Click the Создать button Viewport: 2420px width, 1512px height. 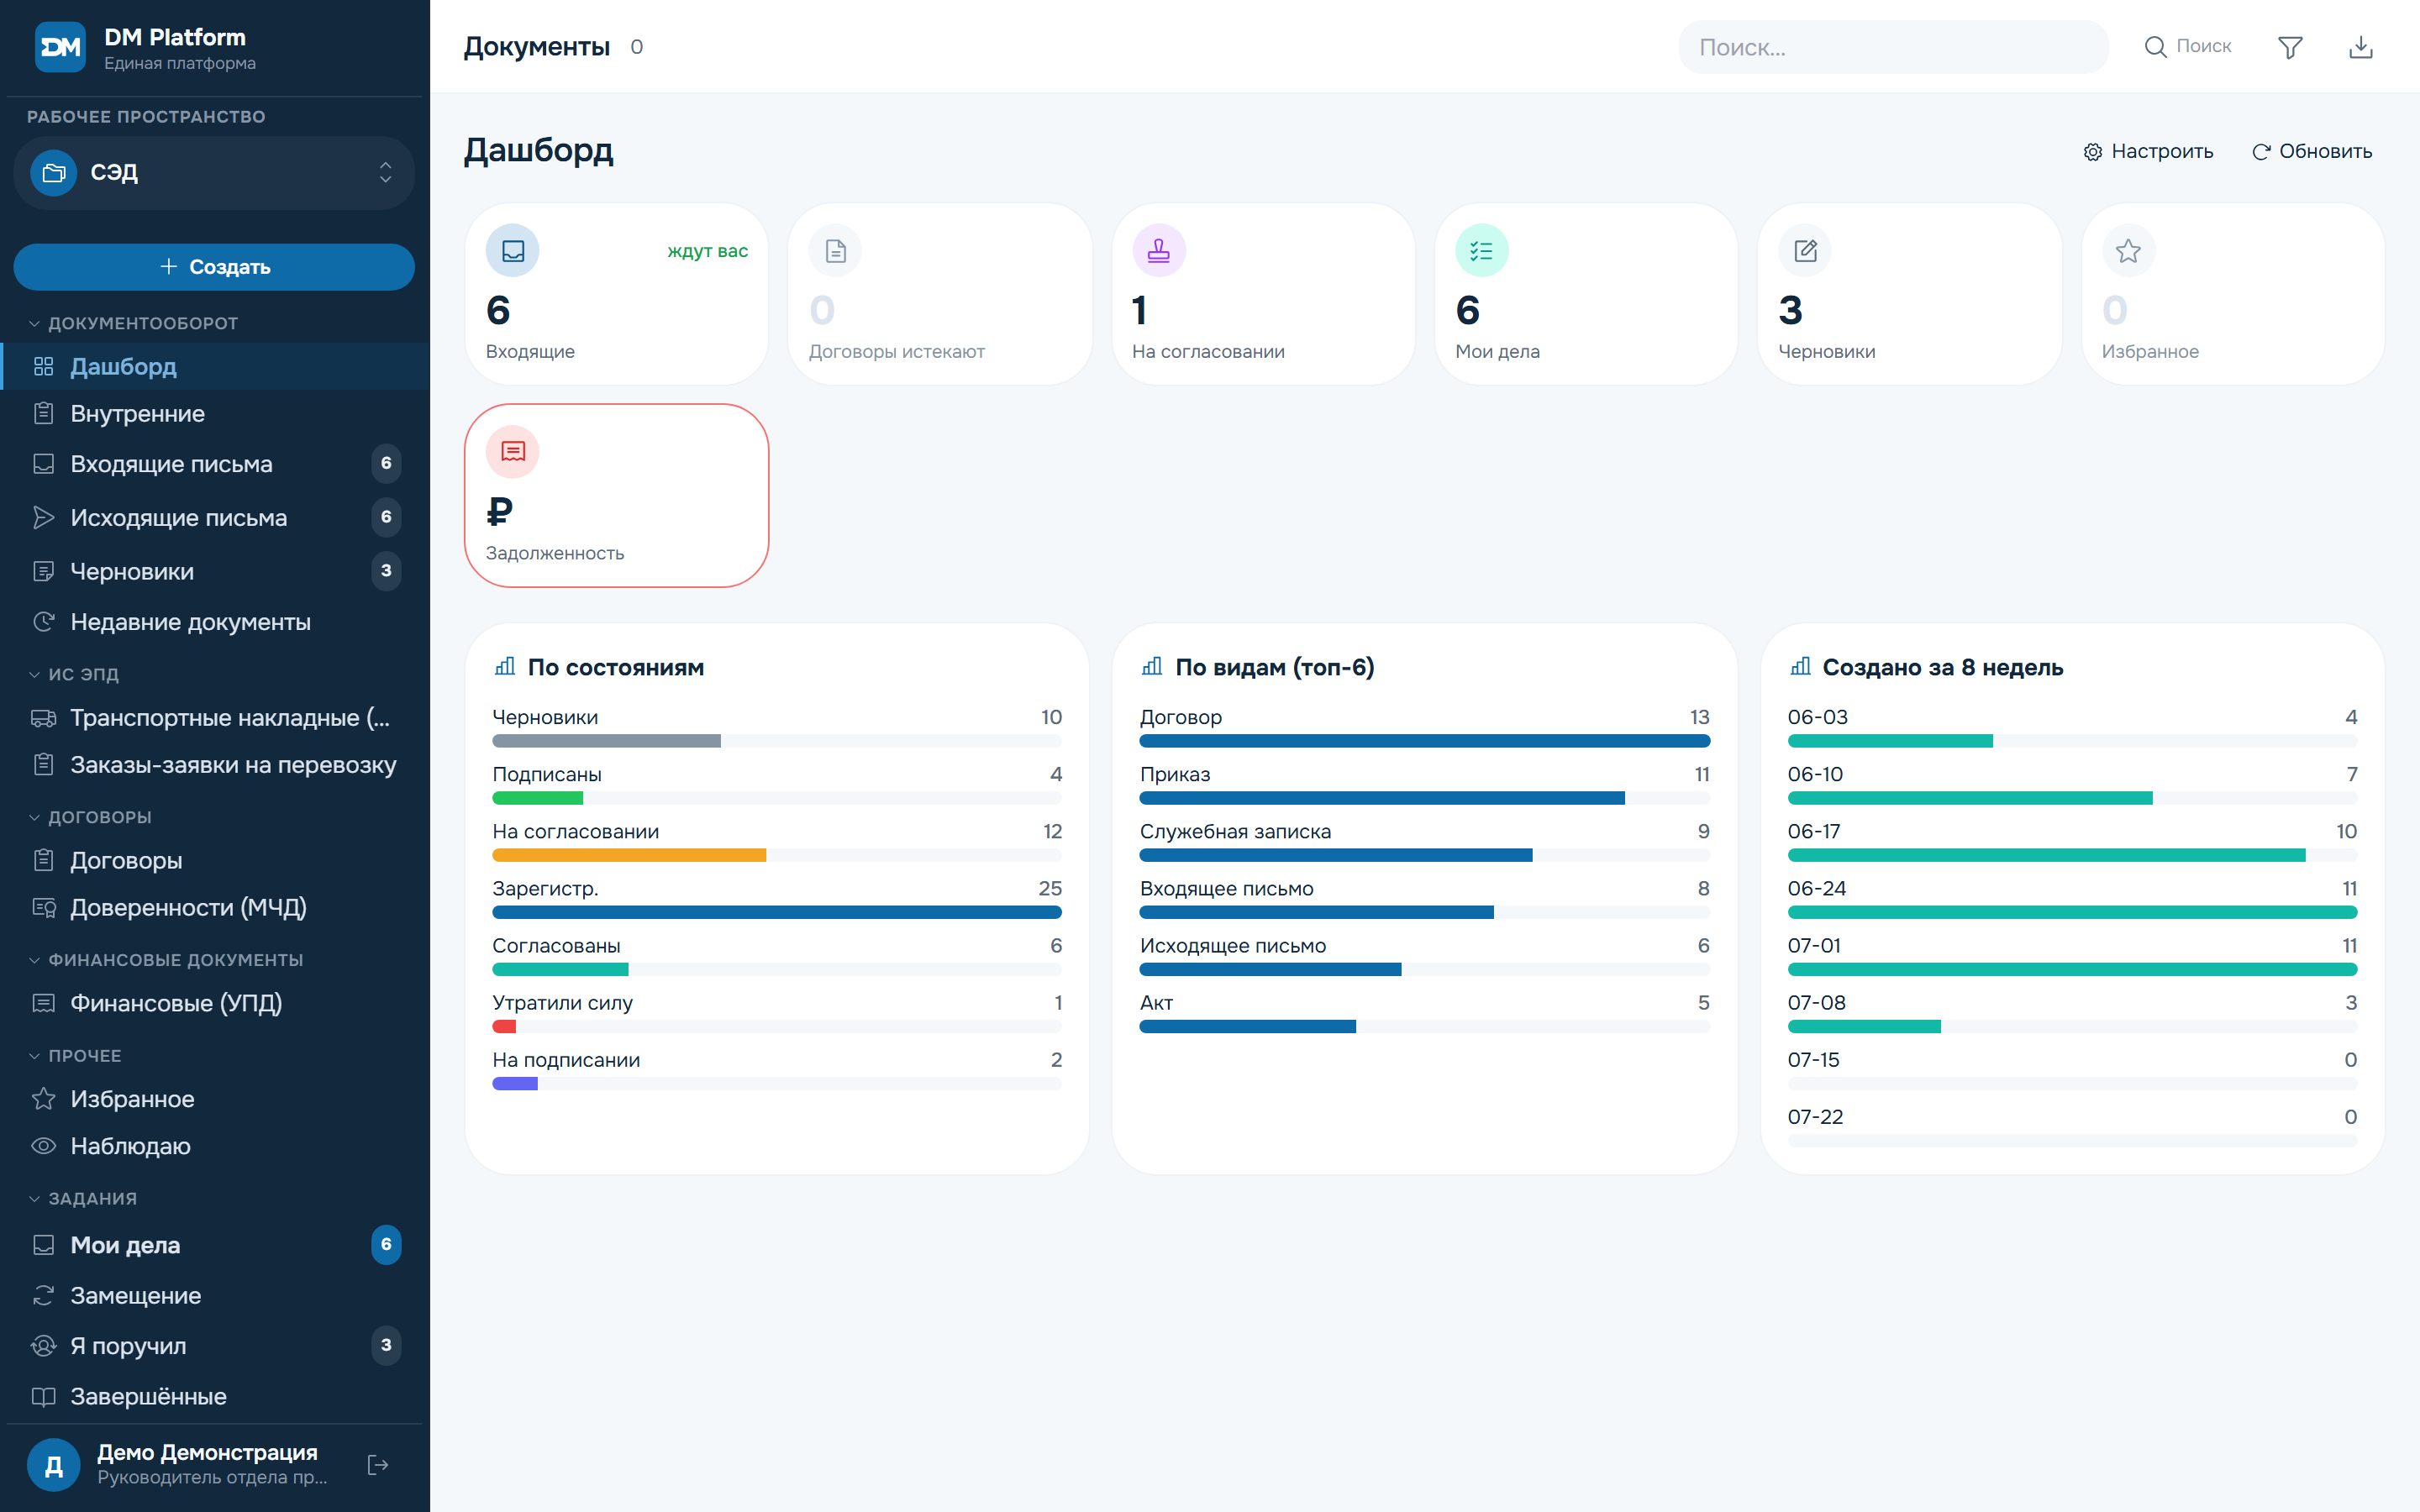pyautogui.click(x=214, y=267)
